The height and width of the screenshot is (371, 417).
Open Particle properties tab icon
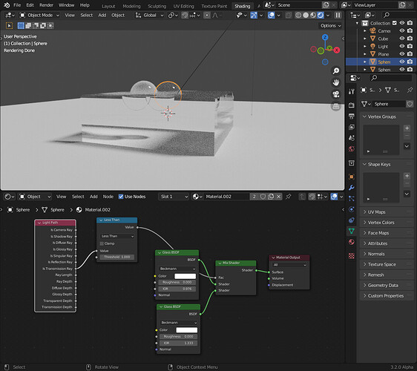point(351,198)
